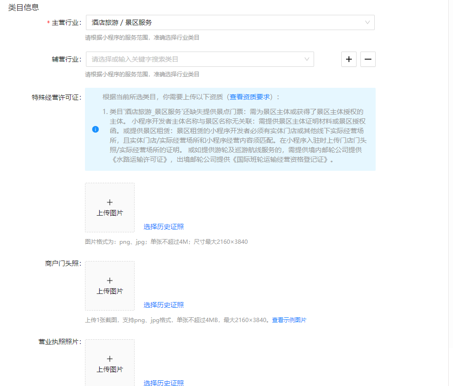Click the blue info icon in notice box
The width and height of the screenshot is (453, 386).
point(95,129)
